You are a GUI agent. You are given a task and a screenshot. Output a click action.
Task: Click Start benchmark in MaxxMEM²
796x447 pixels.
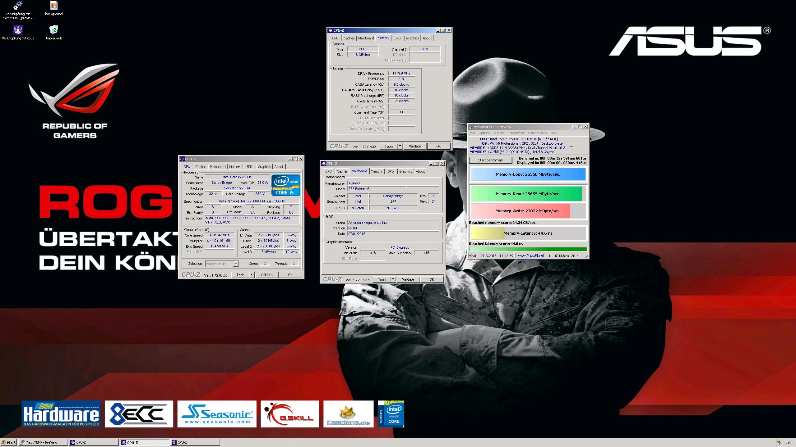tap(490, 160)
